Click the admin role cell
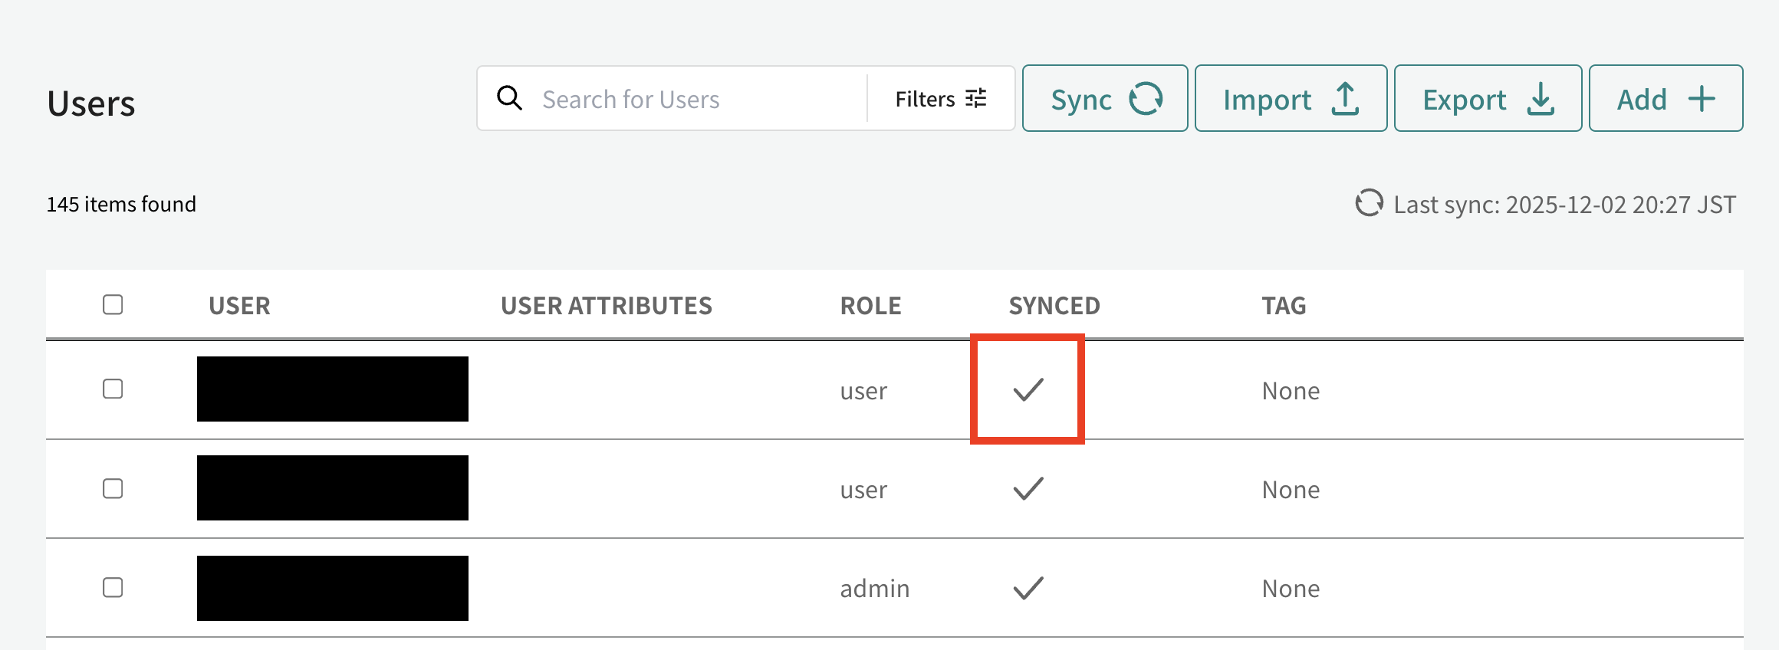Viewport: 1779px width, 650px height. click(x=875, y=589)
